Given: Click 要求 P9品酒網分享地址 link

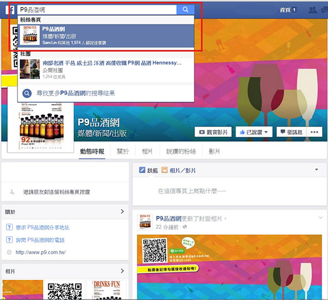Looking at the screenshot, I should point(43,227).
